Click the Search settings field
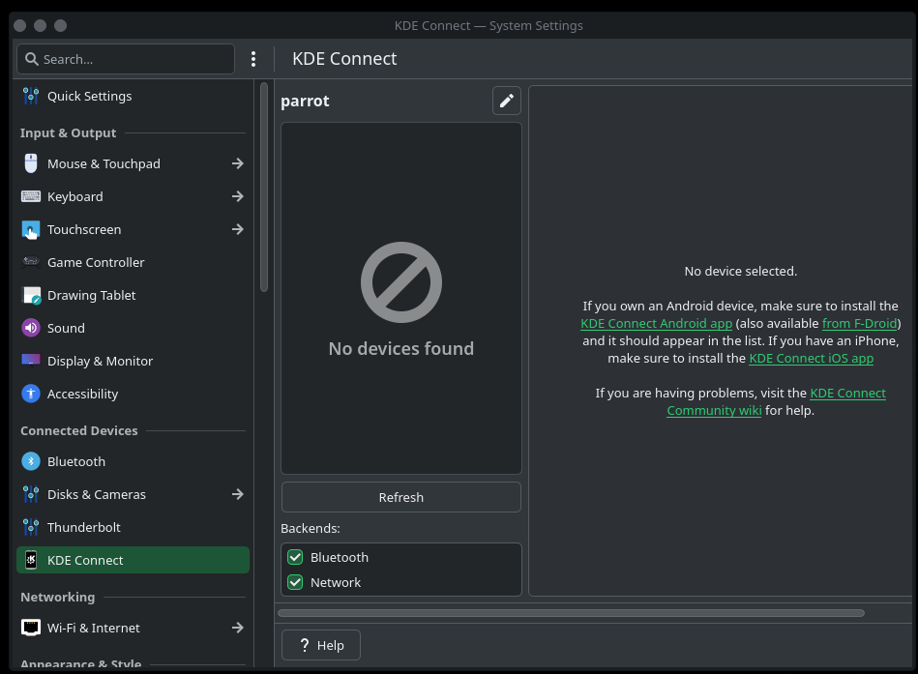 [126, 59]
